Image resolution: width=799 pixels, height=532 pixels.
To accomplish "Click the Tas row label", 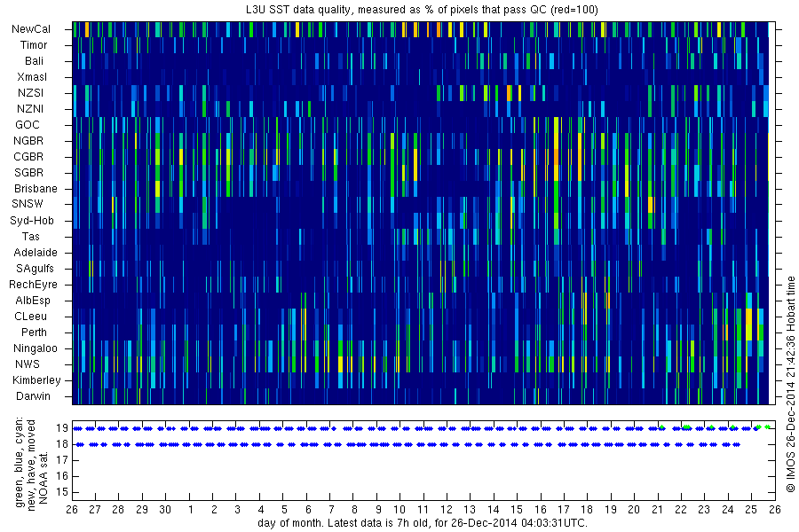I will (x=30, y=236).
